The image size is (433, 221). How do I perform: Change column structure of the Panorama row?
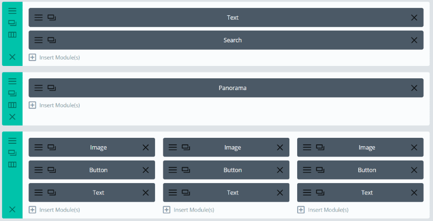click(x=12, y=105)
